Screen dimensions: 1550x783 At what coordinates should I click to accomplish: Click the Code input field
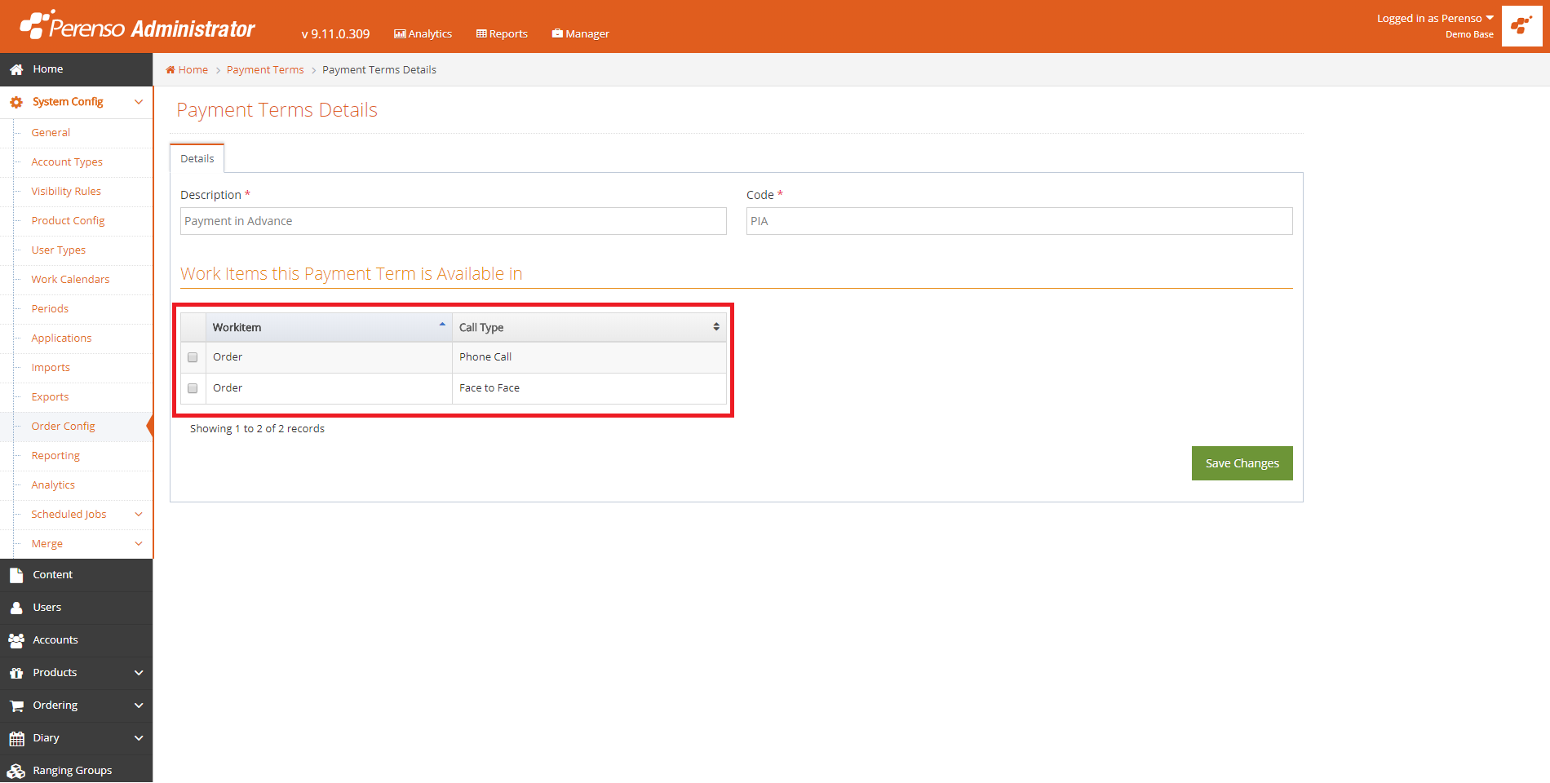1020,221
